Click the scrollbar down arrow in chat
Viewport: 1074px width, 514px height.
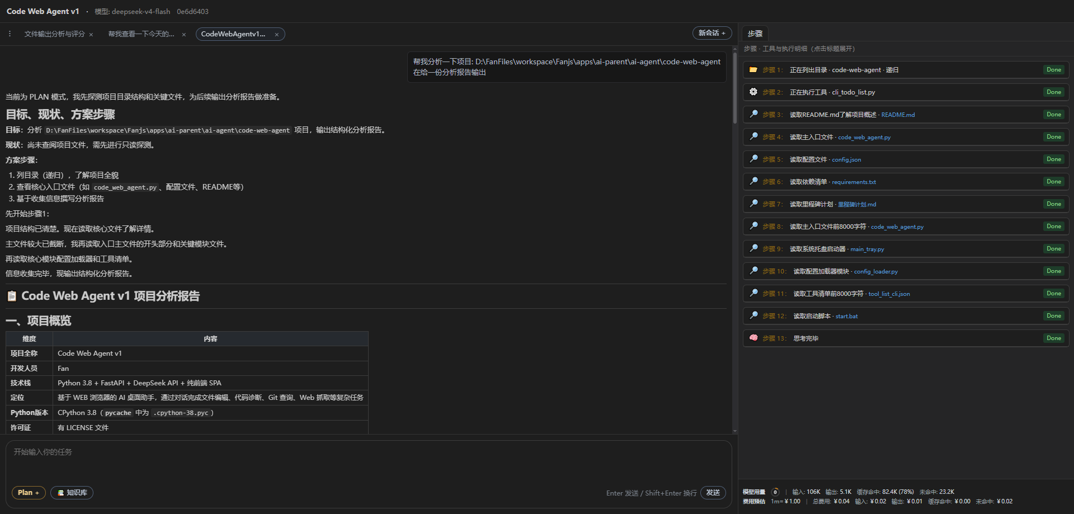click(735, 431)
